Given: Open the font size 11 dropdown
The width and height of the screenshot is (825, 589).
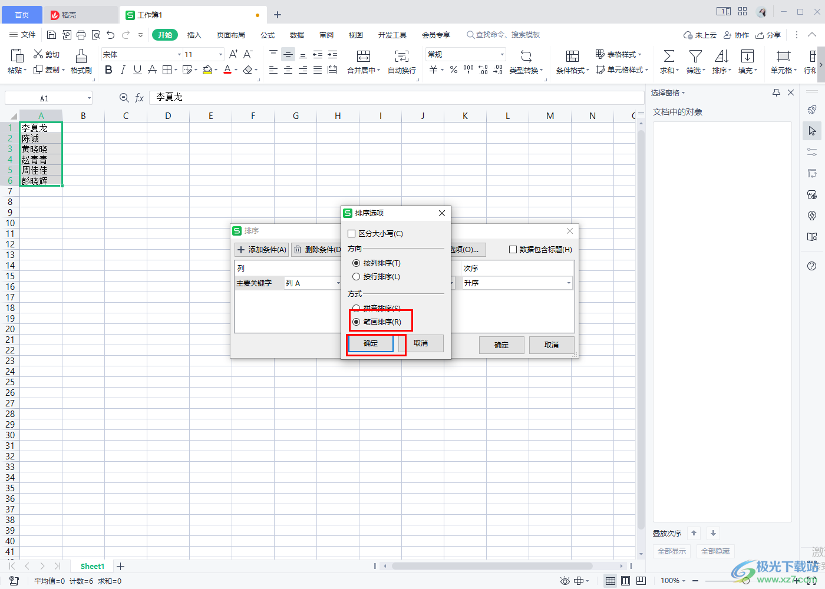Looking at the screenshot, I should (220, 54).
